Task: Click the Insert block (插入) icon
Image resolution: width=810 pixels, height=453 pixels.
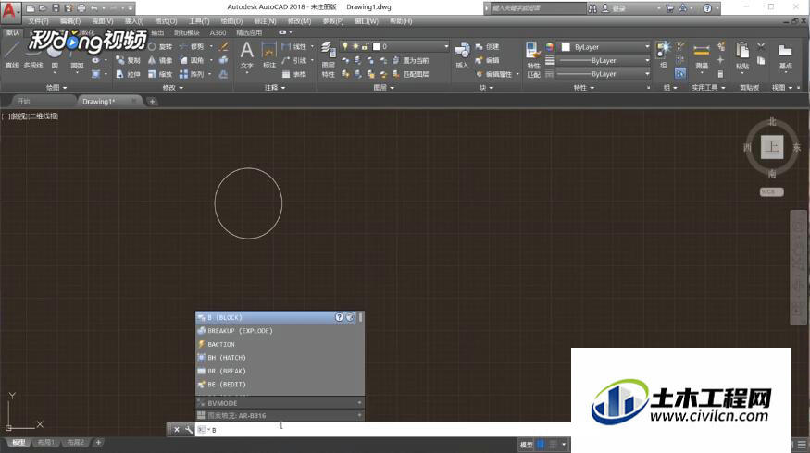Action: (462, 55)
